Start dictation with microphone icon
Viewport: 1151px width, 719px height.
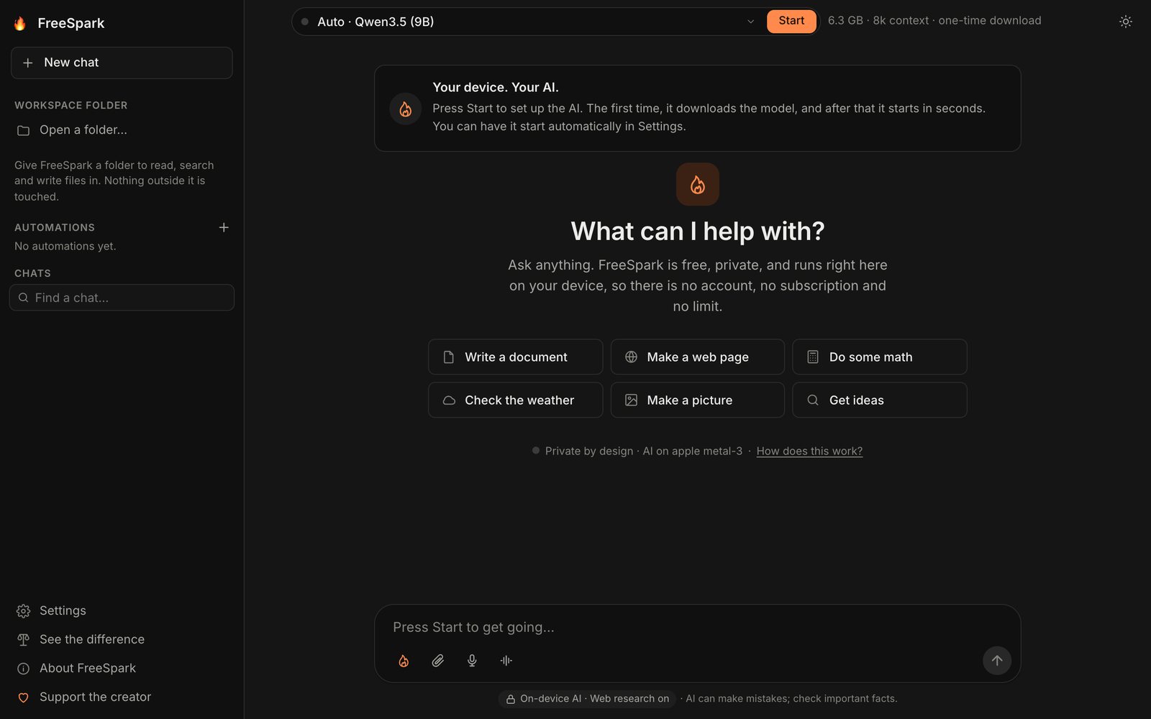click(472, 661)
